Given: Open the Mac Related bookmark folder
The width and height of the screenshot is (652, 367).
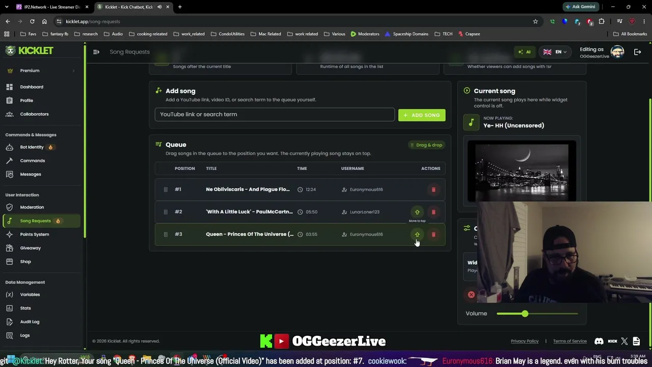Looking at the screenshot, I should pyautogui.click(x=265, y=34).
